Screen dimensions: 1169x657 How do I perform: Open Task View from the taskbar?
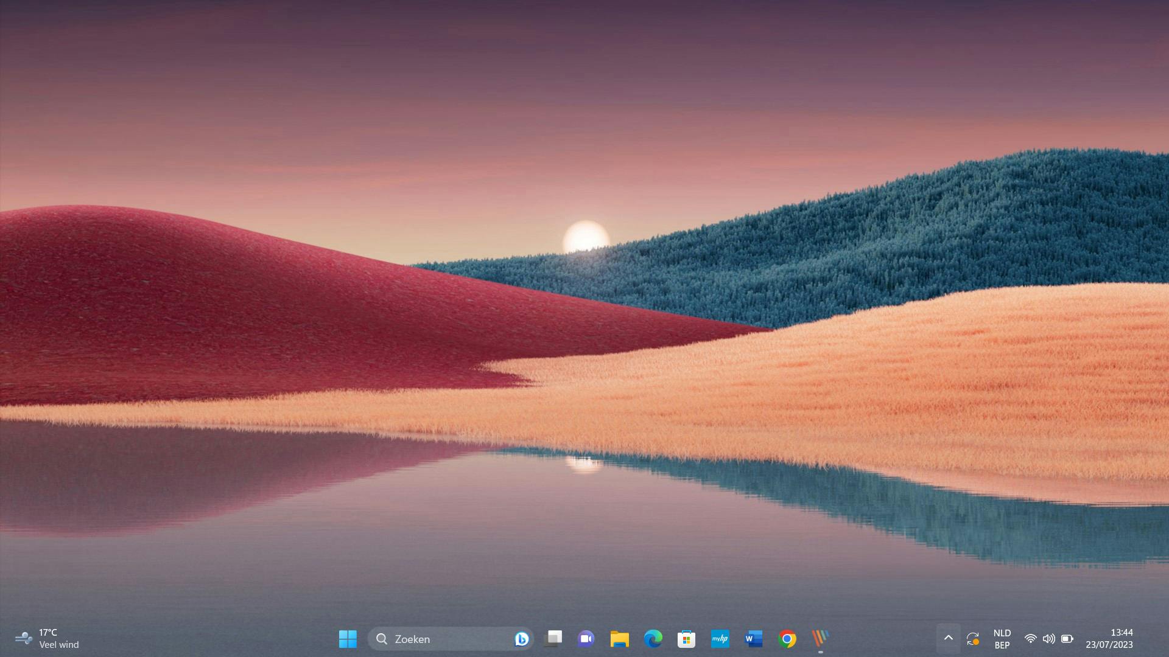click(553, 639)
